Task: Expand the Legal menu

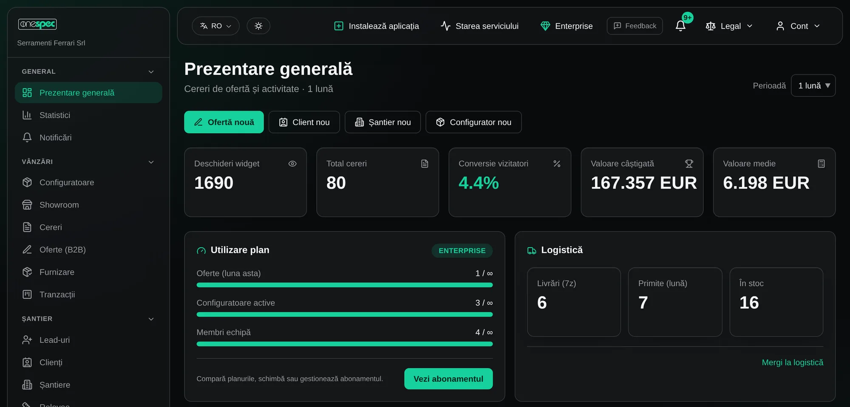Action: pos(729,26)
